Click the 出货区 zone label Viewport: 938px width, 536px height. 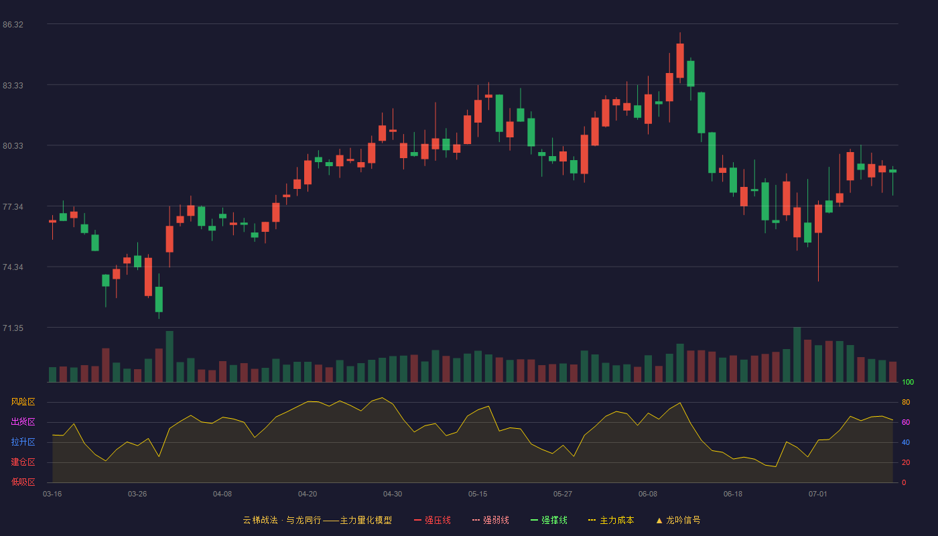point(23,422)
